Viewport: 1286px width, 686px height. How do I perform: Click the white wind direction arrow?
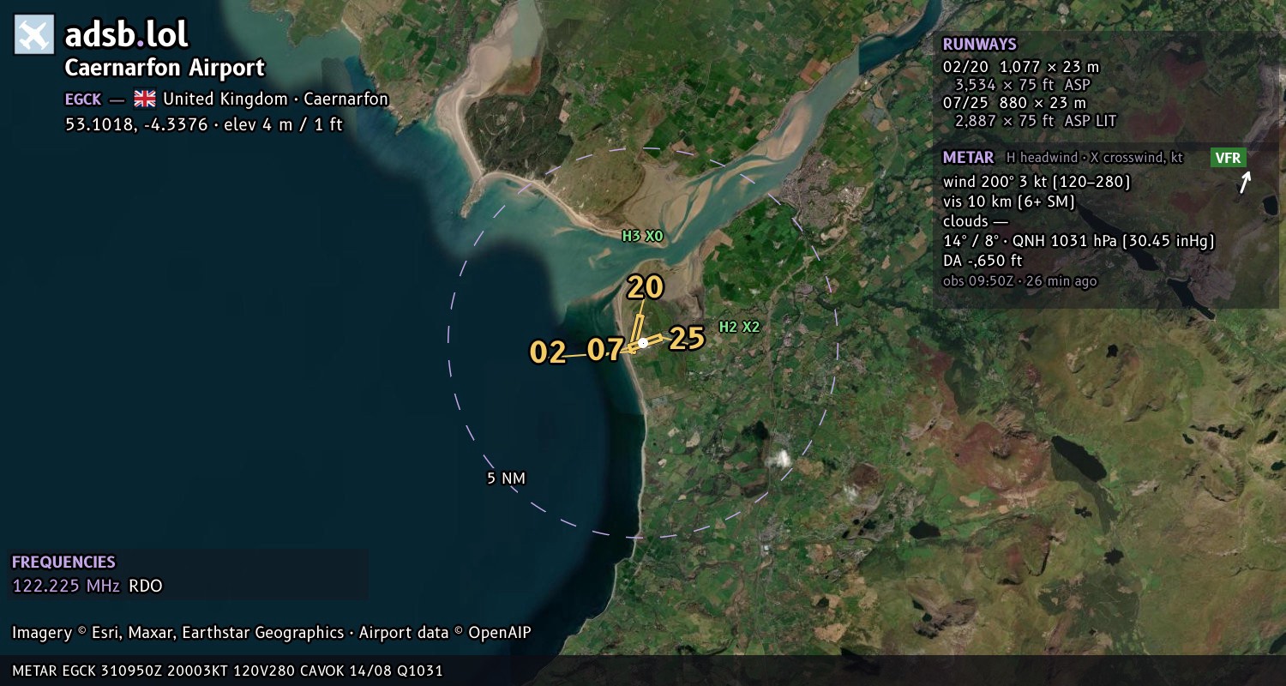[1245, 182]
